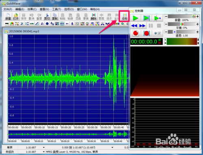Fast forward with the blue double-right arrows
This screenshot has height=155, width=203.
pos(142,25)
